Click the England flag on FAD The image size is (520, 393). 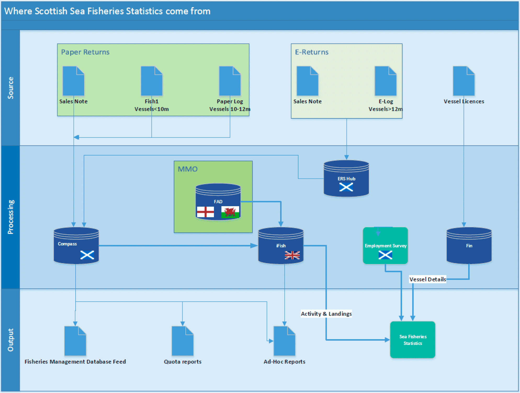[x=205, y=212]
